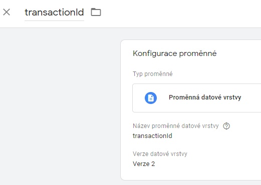The width and height of the screenshot is (261, 185).
Task: Click the blue data layer variable icon
Action: (x=151, y=98)
